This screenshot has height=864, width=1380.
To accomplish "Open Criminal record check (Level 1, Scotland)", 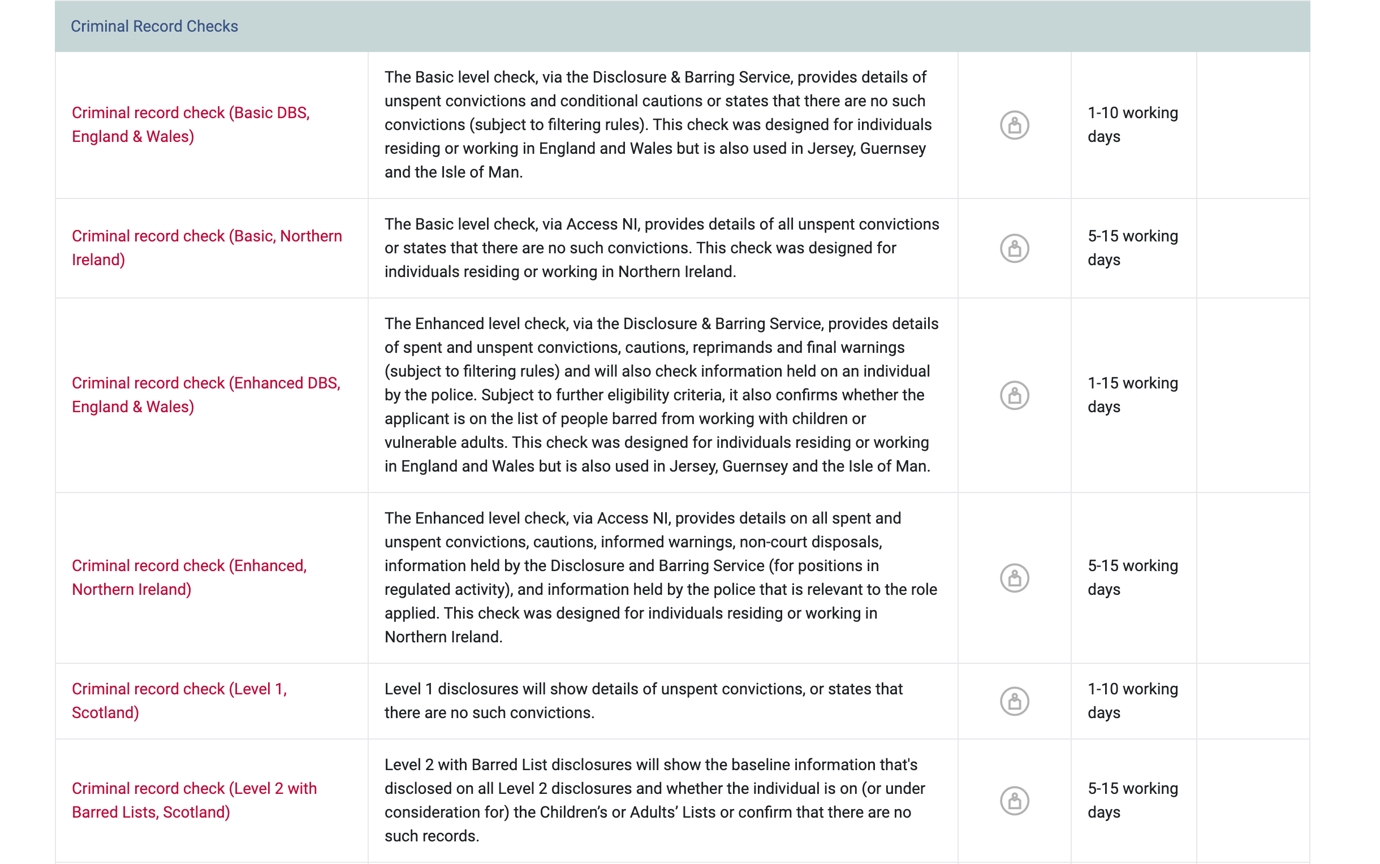I will [179, 701].
